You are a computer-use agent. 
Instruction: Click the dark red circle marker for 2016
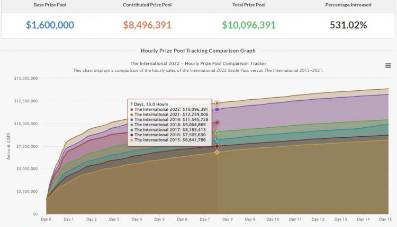coord(217,146)
